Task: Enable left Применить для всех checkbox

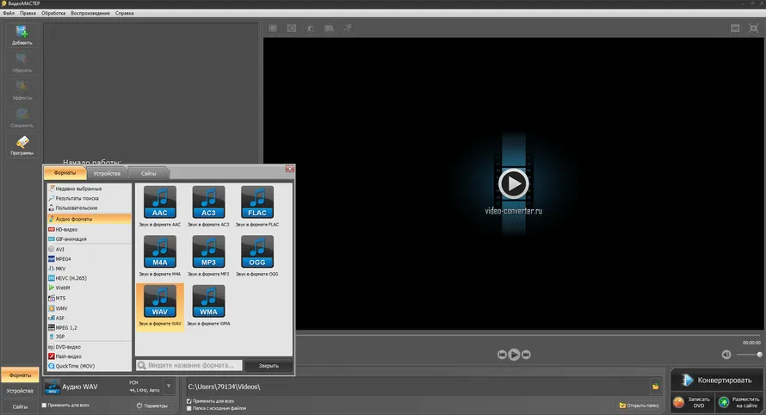Action: pos(45,404)
